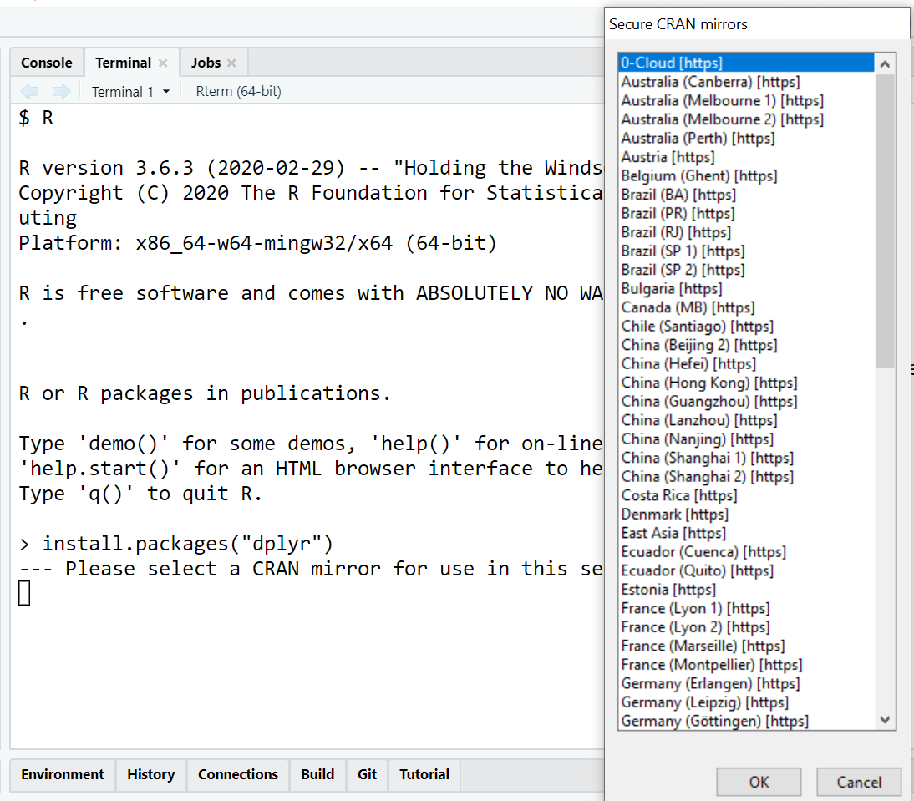
Task: Open the Tutorial tab
Action: [x=424, y=775]
